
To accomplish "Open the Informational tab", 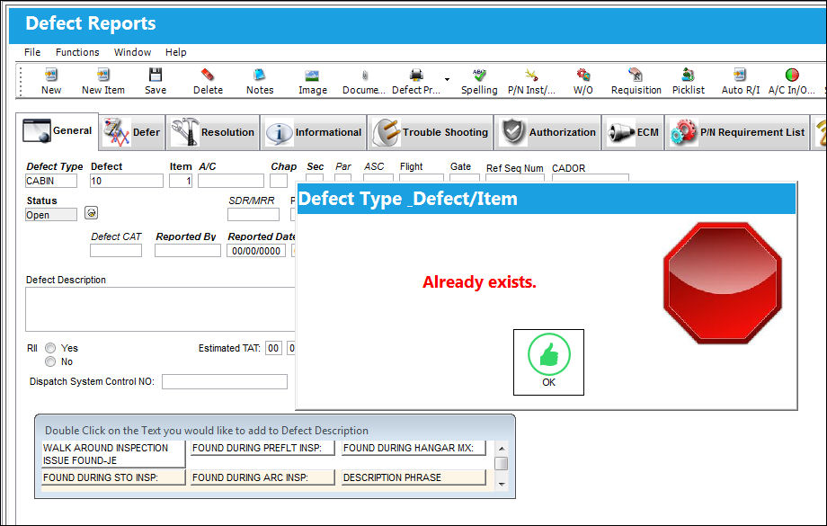I will pyautogui.click(x=314, y=132).
